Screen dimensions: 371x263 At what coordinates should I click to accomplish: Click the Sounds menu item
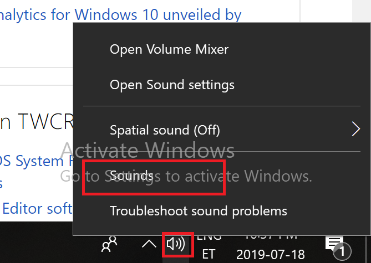(131, 176)
